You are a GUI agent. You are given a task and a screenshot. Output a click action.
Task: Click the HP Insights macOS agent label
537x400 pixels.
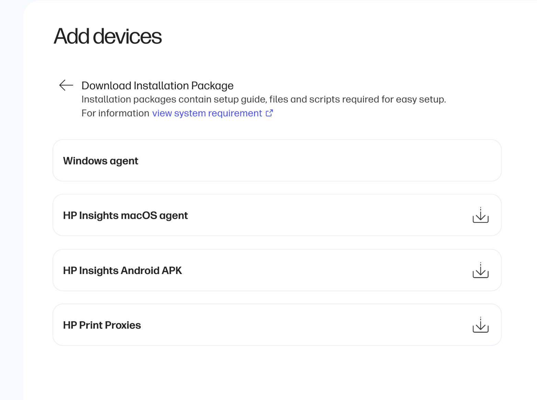point(125,215)
